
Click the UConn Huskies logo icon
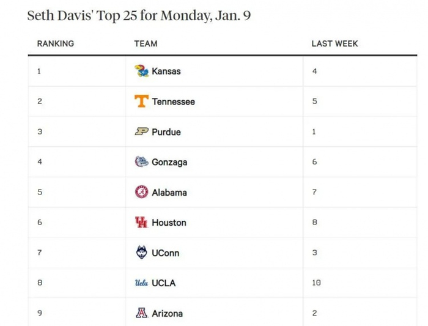(x=141, y=253)
